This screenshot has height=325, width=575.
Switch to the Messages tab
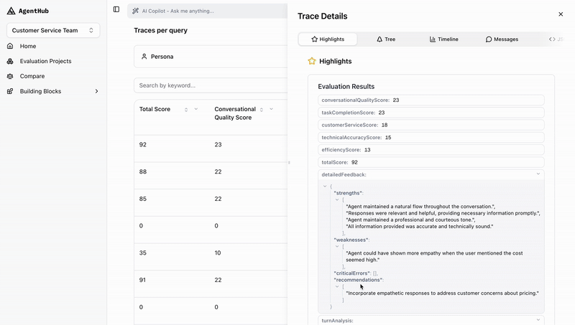tap(502, 39)
